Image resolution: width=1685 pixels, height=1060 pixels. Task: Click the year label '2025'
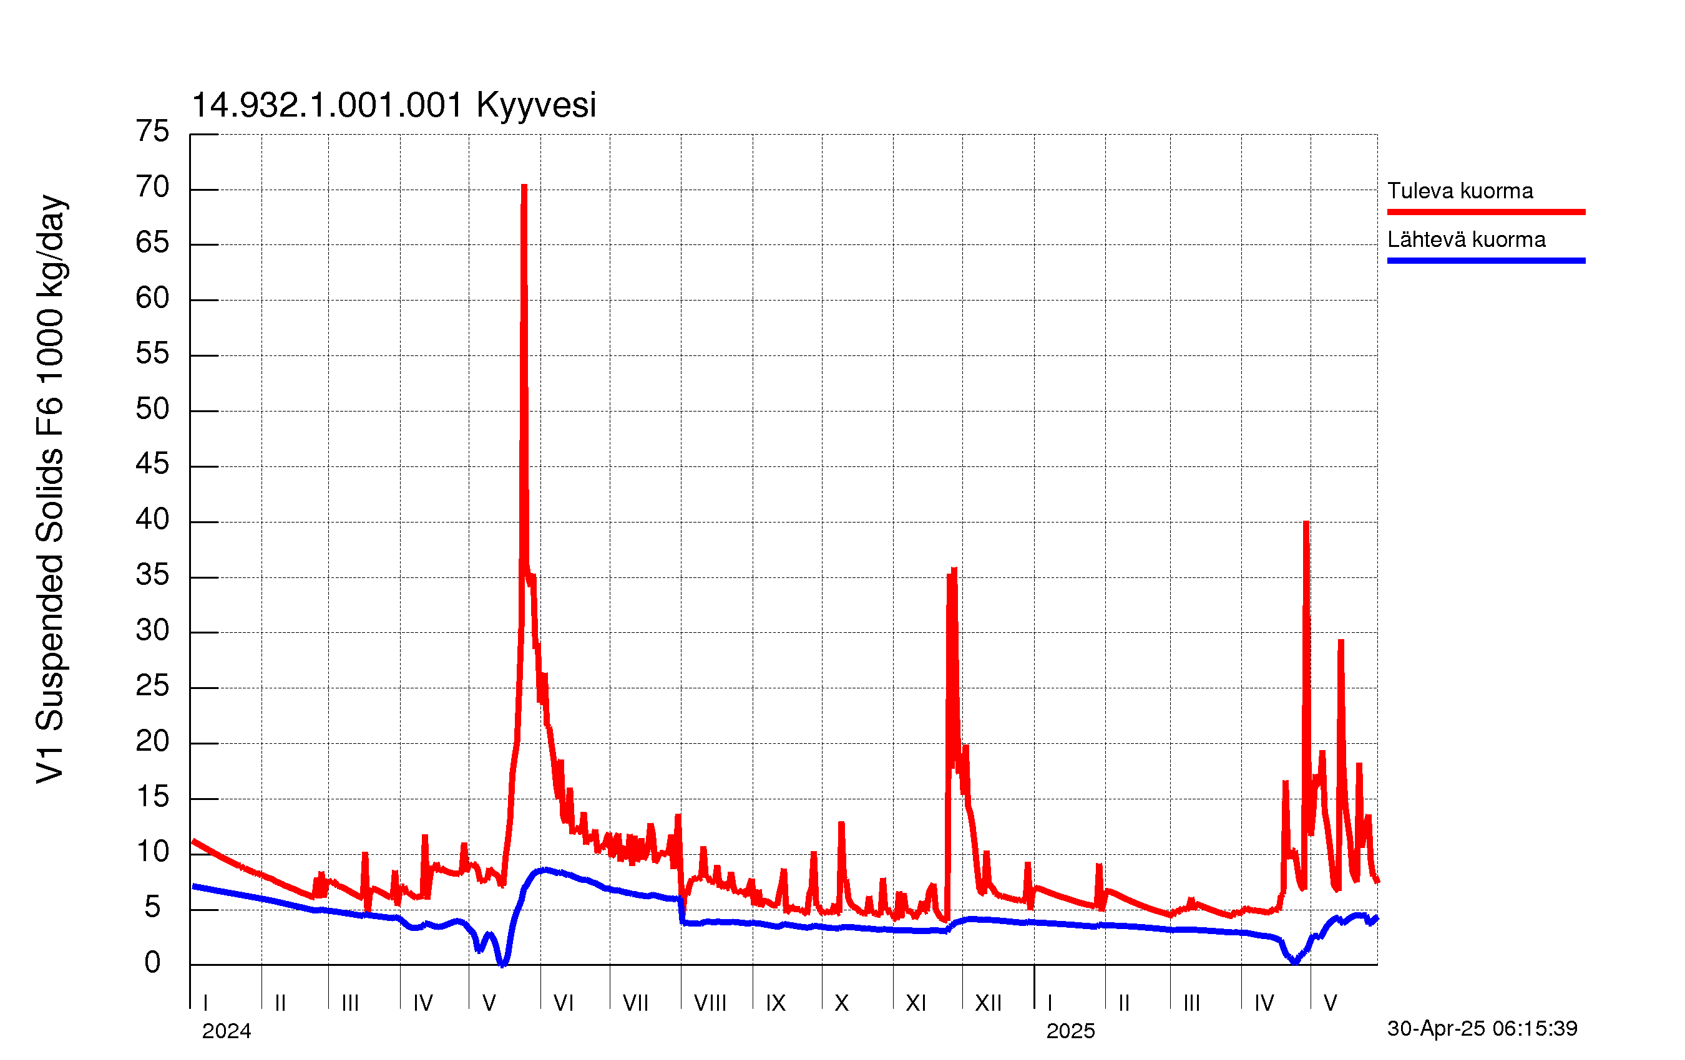point(1071,1031)
